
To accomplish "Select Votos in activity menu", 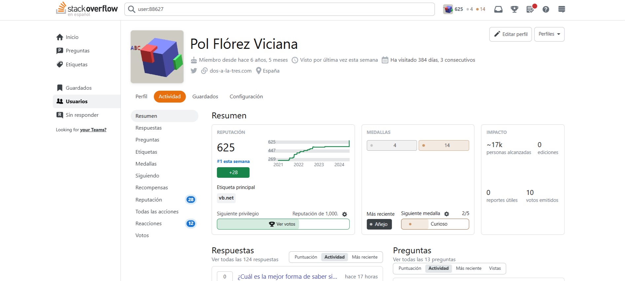I will (x=164, y=235).
